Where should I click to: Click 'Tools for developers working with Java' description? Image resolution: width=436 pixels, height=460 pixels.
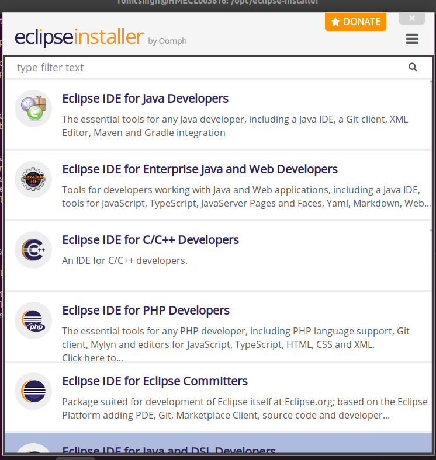click(246, 197)
